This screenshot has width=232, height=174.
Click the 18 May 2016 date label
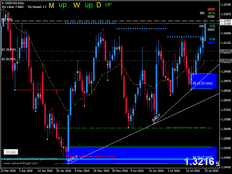point(101,171)
